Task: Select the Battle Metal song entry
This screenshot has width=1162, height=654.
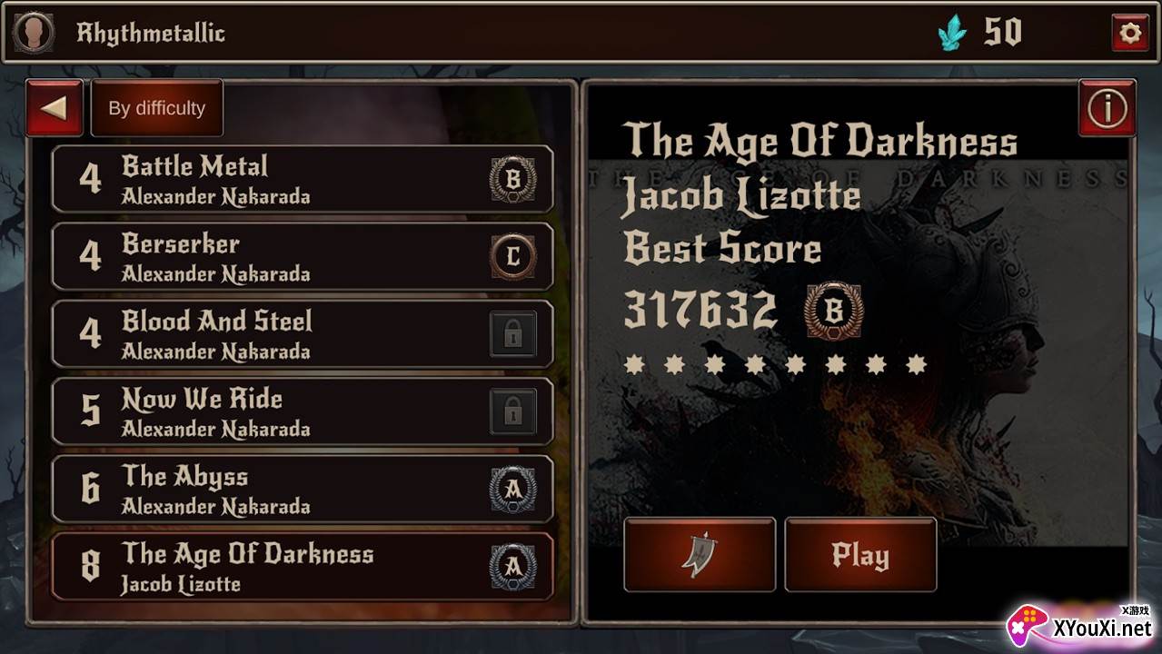Action: (303, 179)
